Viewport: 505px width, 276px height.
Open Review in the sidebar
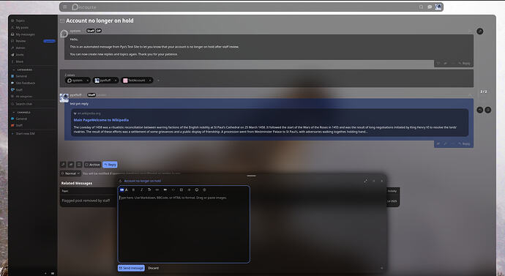(33, 41)
